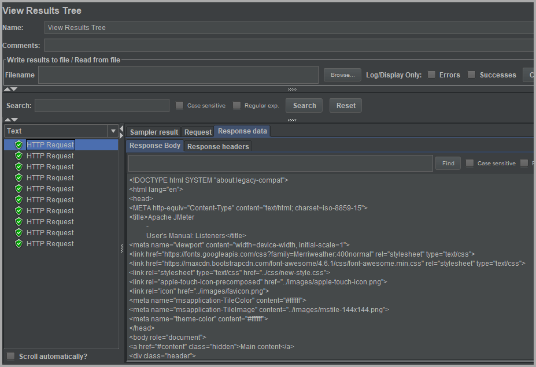Click the last HTTP Request green shield icon
Screen dimensions: 536x367
[19, 244]
